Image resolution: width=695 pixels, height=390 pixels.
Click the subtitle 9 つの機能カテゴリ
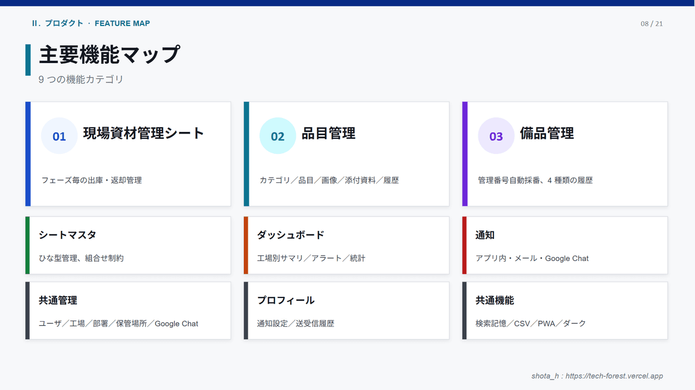(x=81, y=79)
